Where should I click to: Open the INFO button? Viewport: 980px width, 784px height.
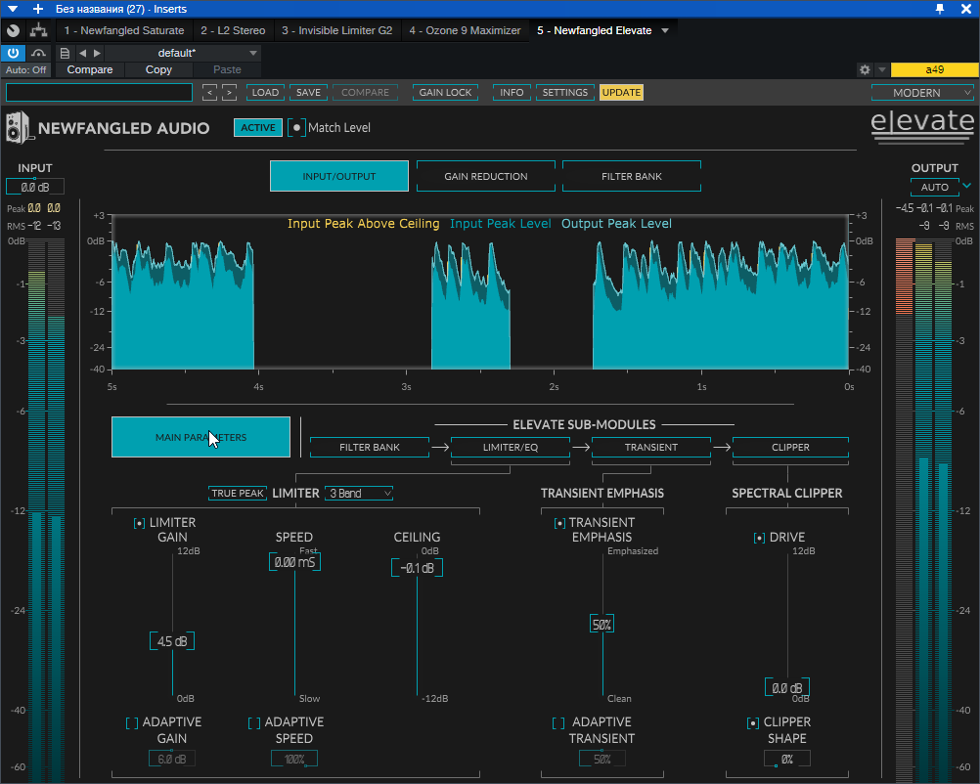[512, 93]
